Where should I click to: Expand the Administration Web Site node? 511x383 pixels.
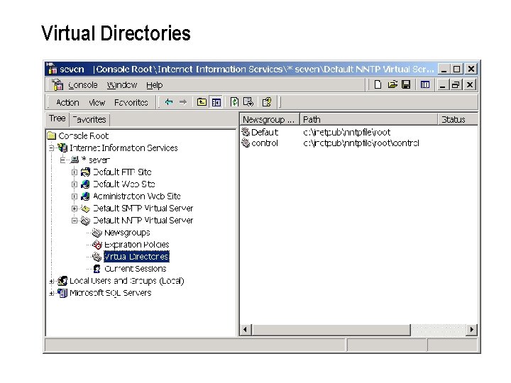(75, 196)
